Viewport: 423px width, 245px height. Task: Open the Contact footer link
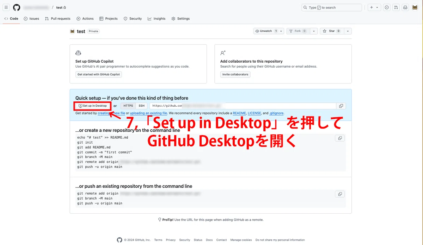[222, 240]
